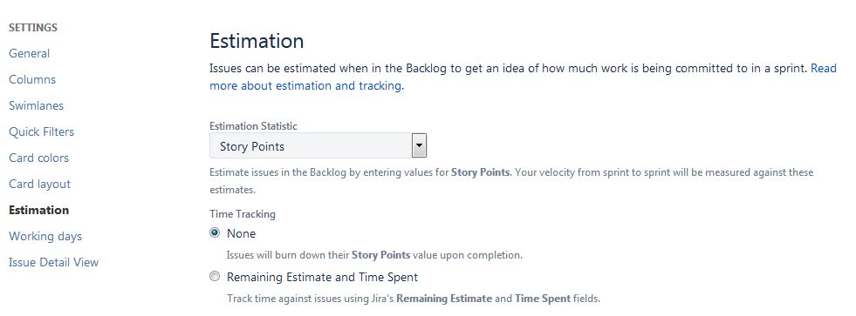Click the SETTINGS sidebar header
Image resolution: width=856 pixels, height=316 pixels.
pos(33,27)
